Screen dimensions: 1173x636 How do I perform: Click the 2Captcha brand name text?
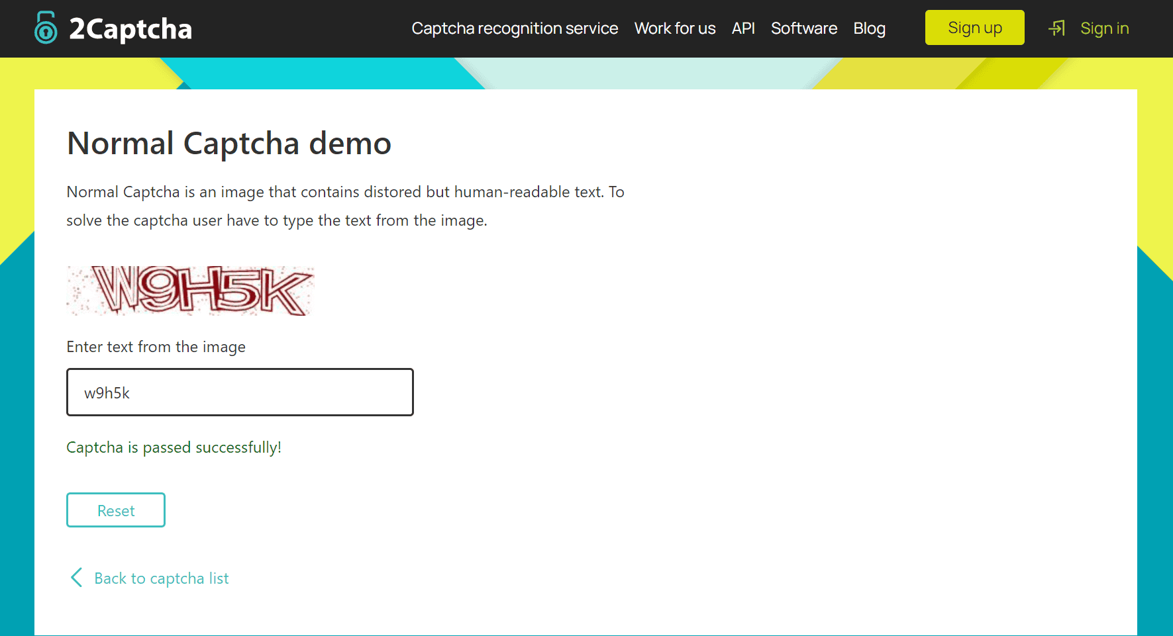[x=130, y=29]
